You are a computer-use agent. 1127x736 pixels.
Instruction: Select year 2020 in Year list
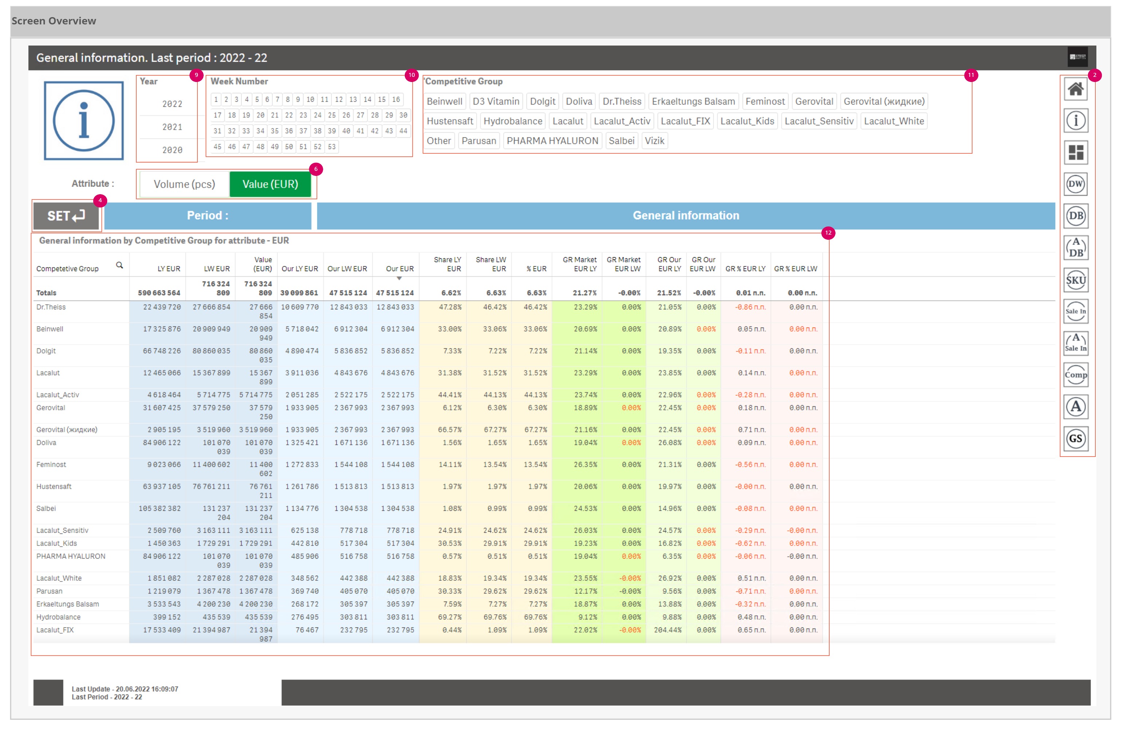coord(172,150)
